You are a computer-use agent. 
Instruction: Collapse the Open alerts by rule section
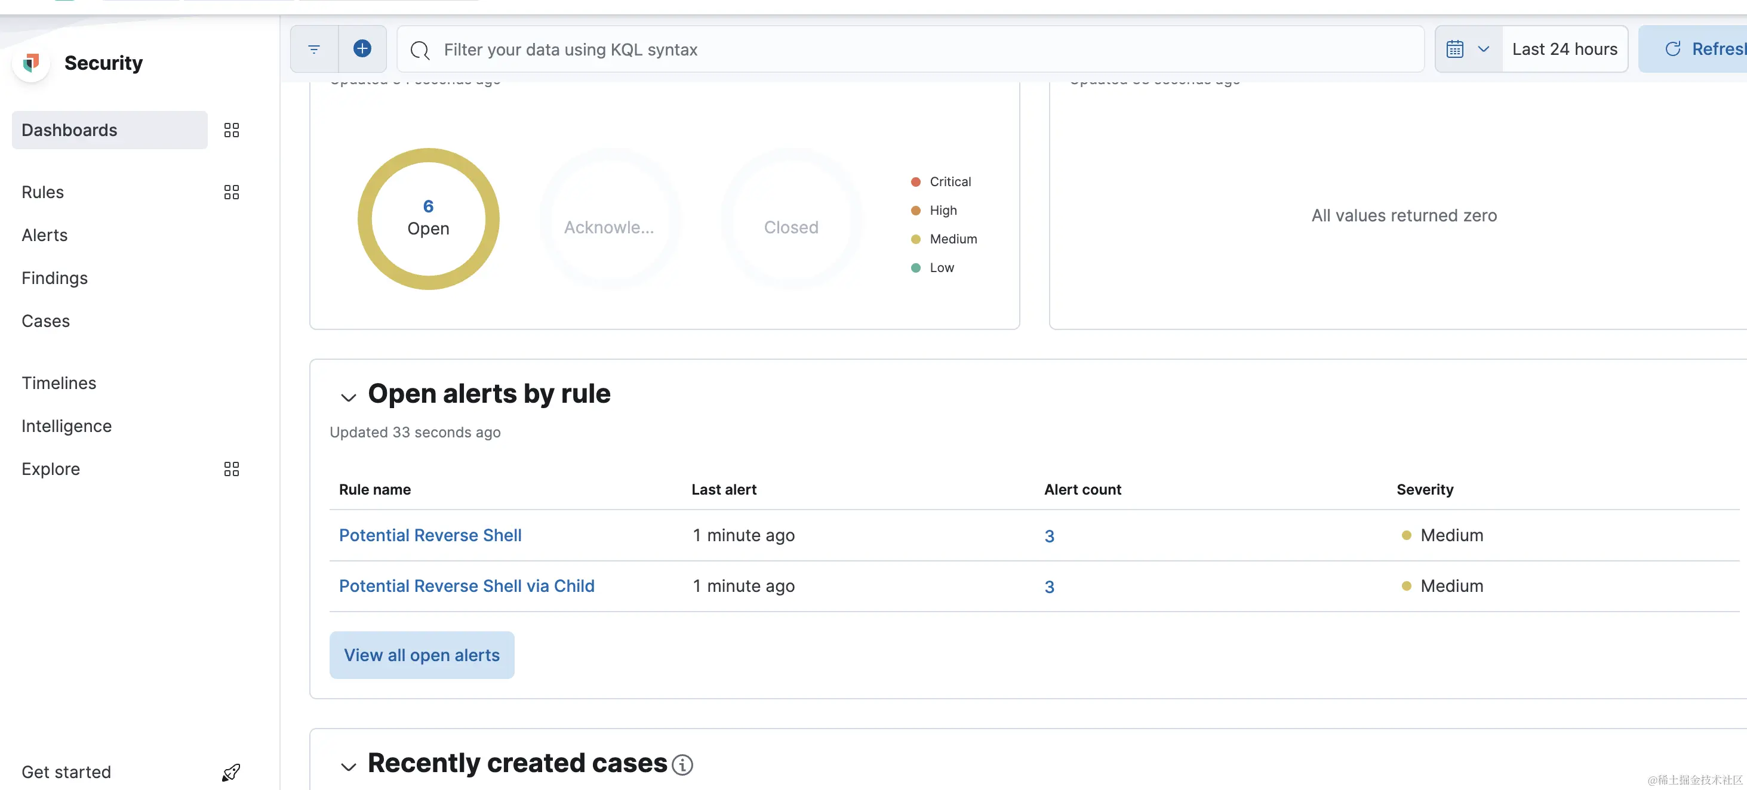(x=348, y=397)
